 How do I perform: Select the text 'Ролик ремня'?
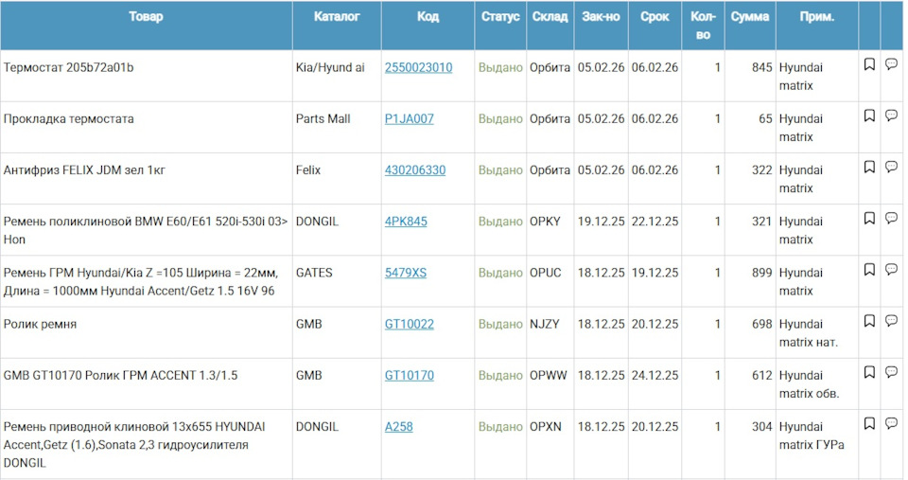pyautogui.click(x=40, y=324)
